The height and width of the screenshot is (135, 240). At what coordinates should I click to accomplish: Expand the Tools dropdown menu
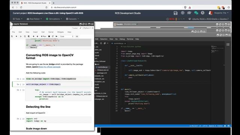coord(18,19)
